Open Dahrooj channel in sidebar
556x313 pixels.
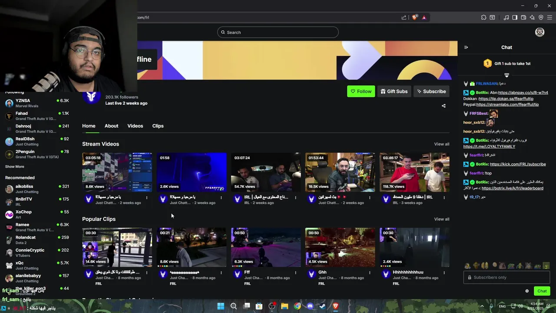click(x=37, y=129)
